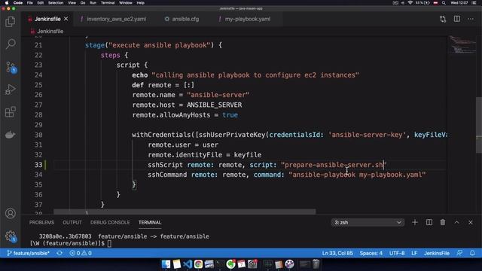This screenshot has width=482, height=271.
Task: Click the true value on line 28
Action: (x=230, y=115)
